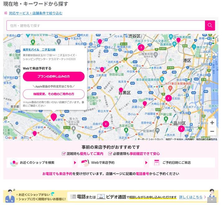Open 楽天モバイル 二子玉川店 store link
Screen dimensions: 222x205
point(39,50)
